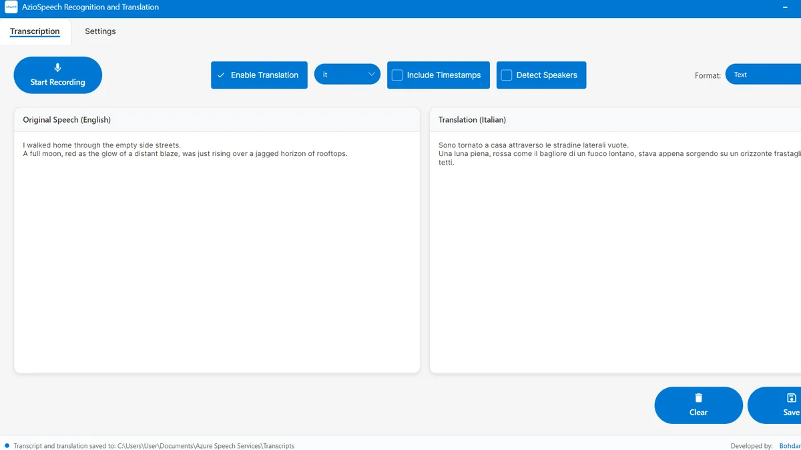Screen dimensions: 801x450
Task: Click the Italian sentence starting "Una luna piena"
Action: coord(619,158)
